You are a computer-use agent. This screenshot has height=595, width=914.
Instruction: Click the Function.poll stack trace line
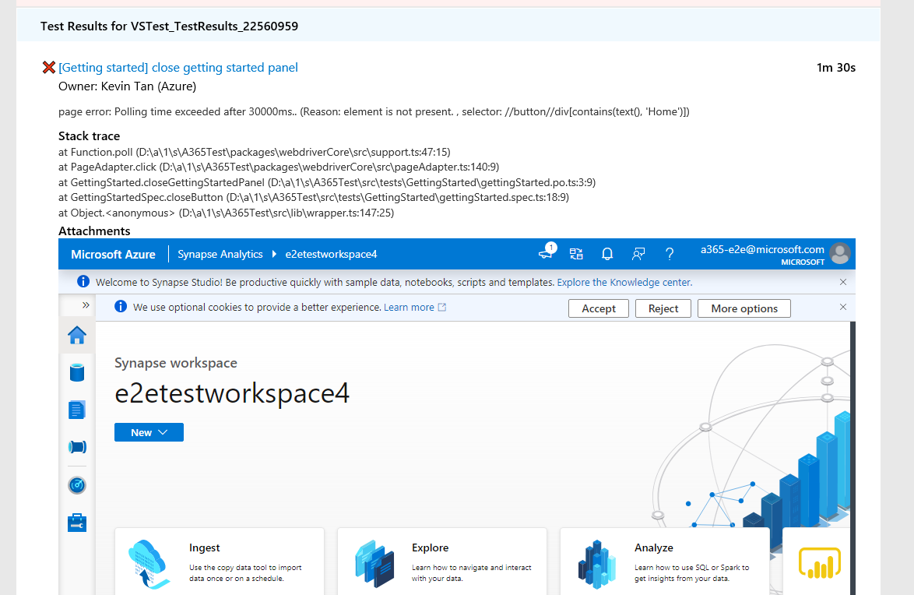[x=254, y=152]
